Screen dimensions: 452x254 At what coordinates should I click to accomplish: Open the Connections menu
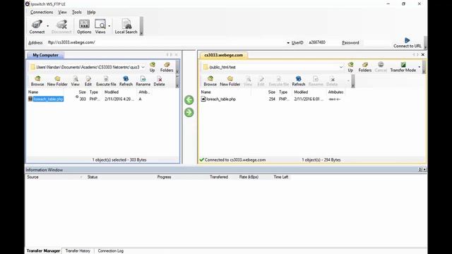(42, 12)
